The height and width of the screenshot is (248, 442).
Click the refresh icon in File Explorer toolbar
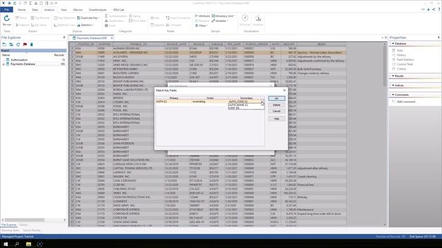pos(18,44)
